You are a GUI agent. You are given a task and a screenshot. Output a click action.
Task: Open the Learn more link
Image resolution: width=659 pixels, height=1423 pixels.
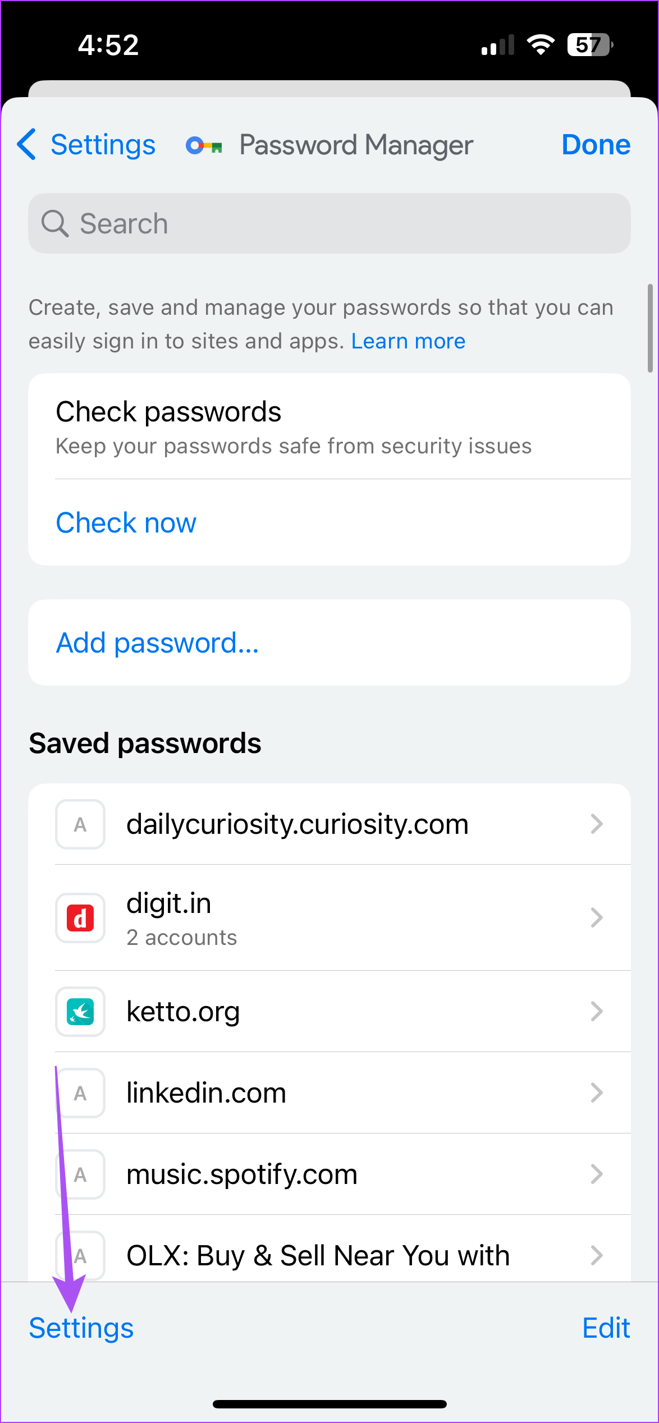(408, 341)
